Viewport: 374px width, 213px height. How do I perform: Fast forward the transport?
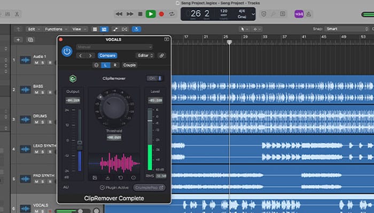(130, 14)
